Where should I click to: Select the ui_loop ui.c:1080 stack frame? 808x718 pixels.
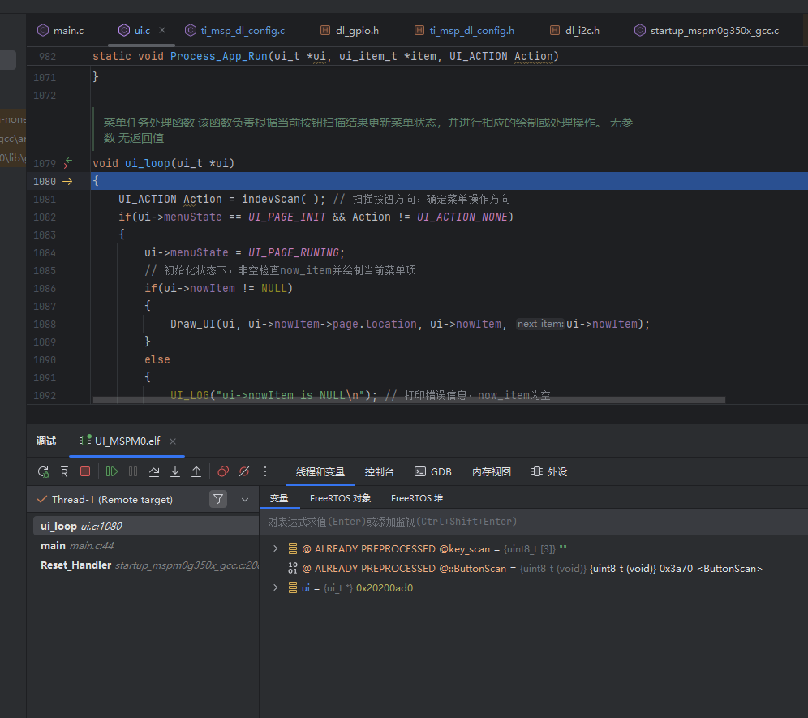pos(146,526)
